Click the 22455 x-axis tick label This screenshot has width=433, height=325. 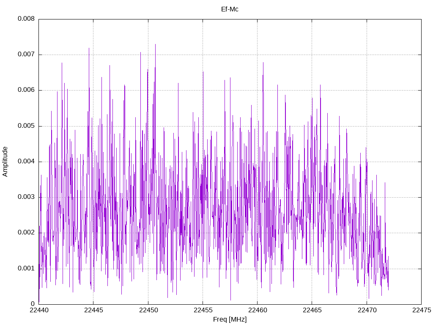(x=203, y=310)
